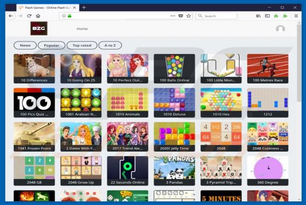Open Firefox hamburger menu
The width and height of the screenshot is (306, 205).
click(296, 16)
